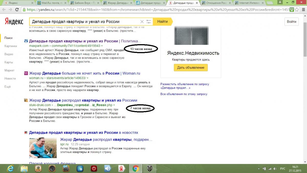
Task: Show hidden tray icons arrow
Action: [259, 169]
